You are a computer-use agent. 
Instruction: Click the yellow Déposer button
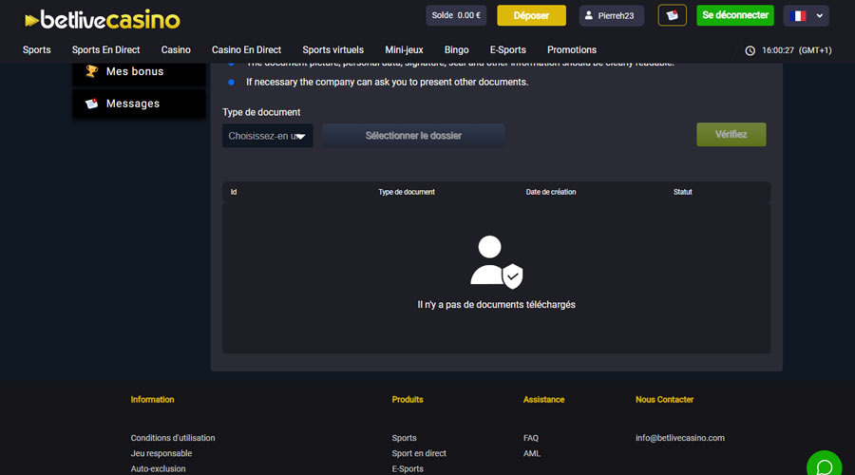(531, 15)
